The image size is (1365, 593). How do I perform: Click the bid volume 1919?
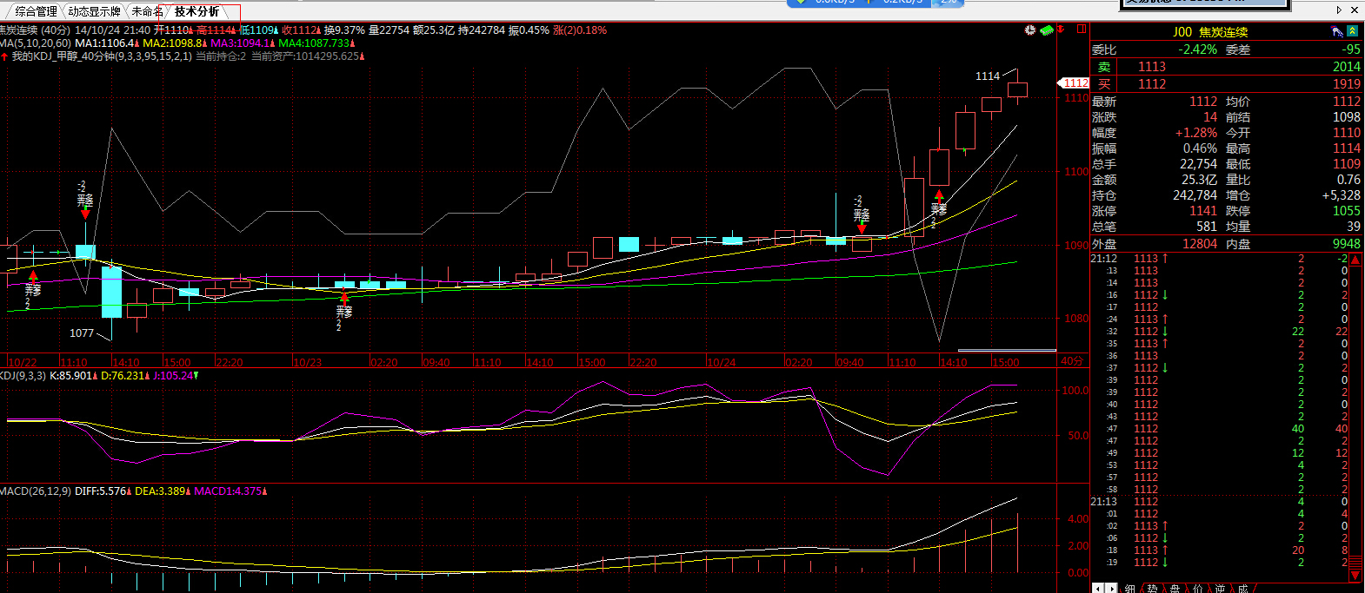(1347, 84)
